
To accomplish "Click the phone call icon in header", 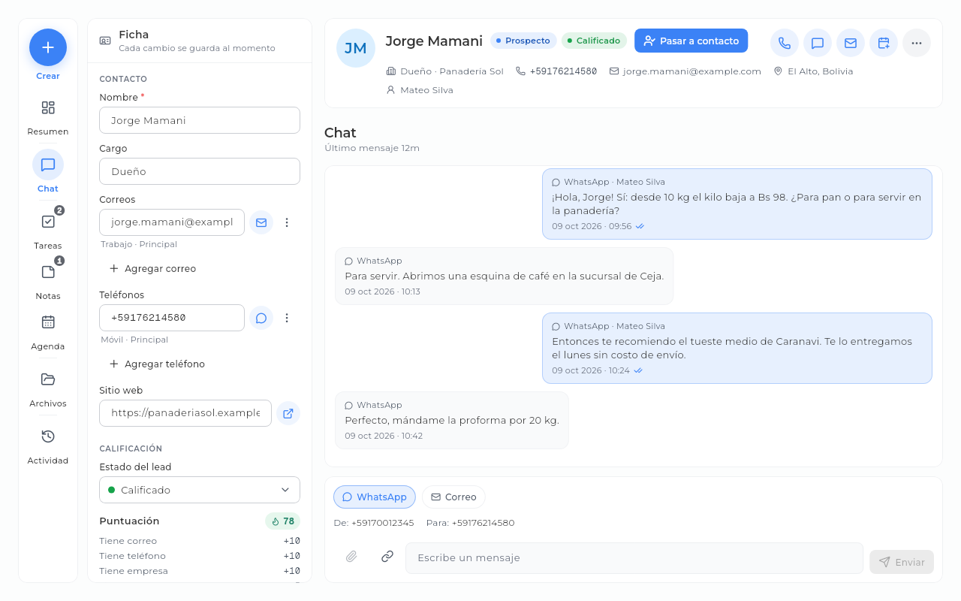I will point(785,43).
